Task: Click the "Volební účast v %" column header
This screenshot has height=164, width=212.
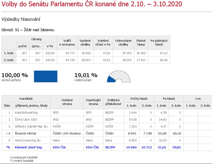Action: pyautogui.click(x=103, y=43)
